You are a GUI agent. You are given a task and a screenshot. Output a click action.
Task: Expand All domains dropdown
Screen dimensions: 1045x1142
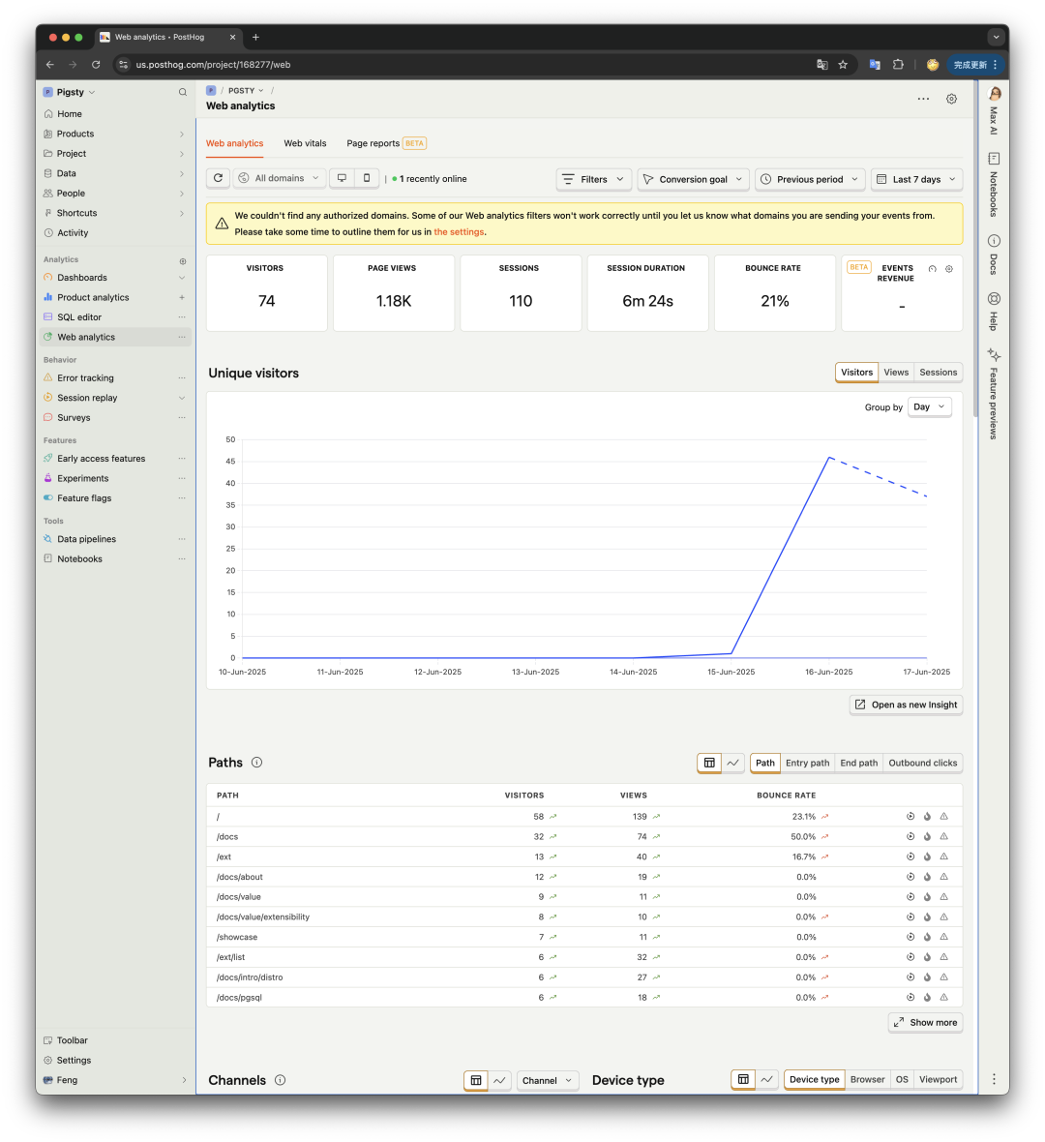[279, 178]
